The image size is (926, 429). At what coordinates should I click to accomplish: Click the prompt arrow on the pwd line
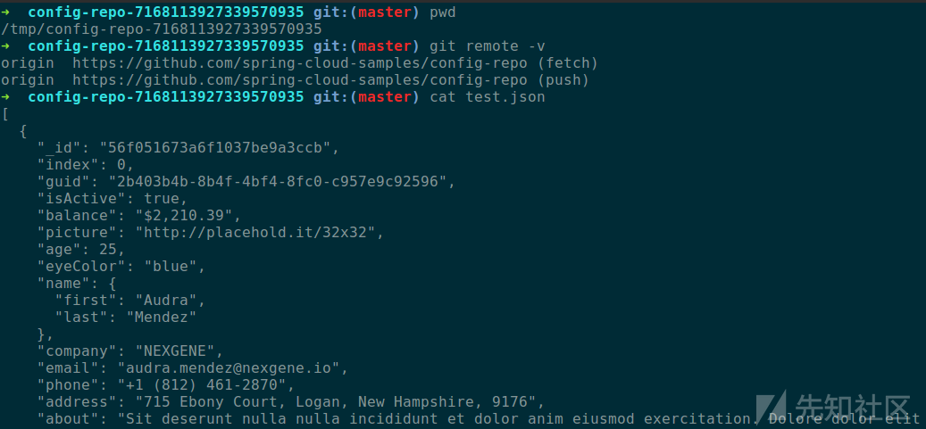[x=6, y=12]
